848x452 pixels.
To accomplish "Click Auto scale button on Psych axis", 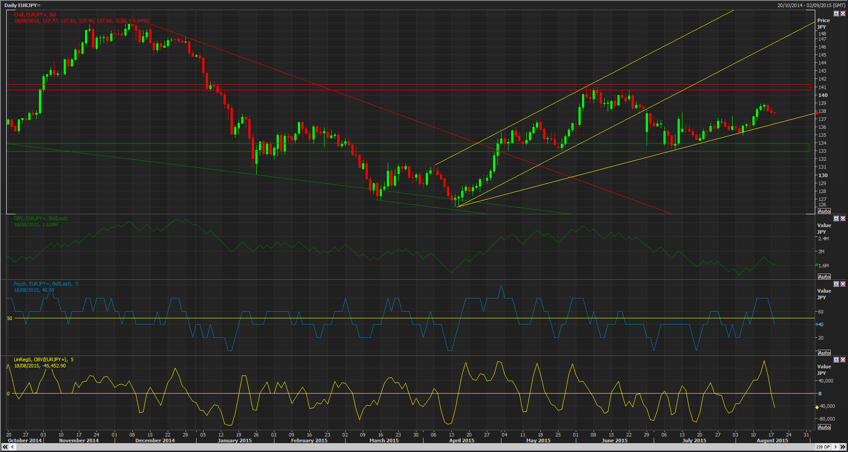I will point(824,353).
